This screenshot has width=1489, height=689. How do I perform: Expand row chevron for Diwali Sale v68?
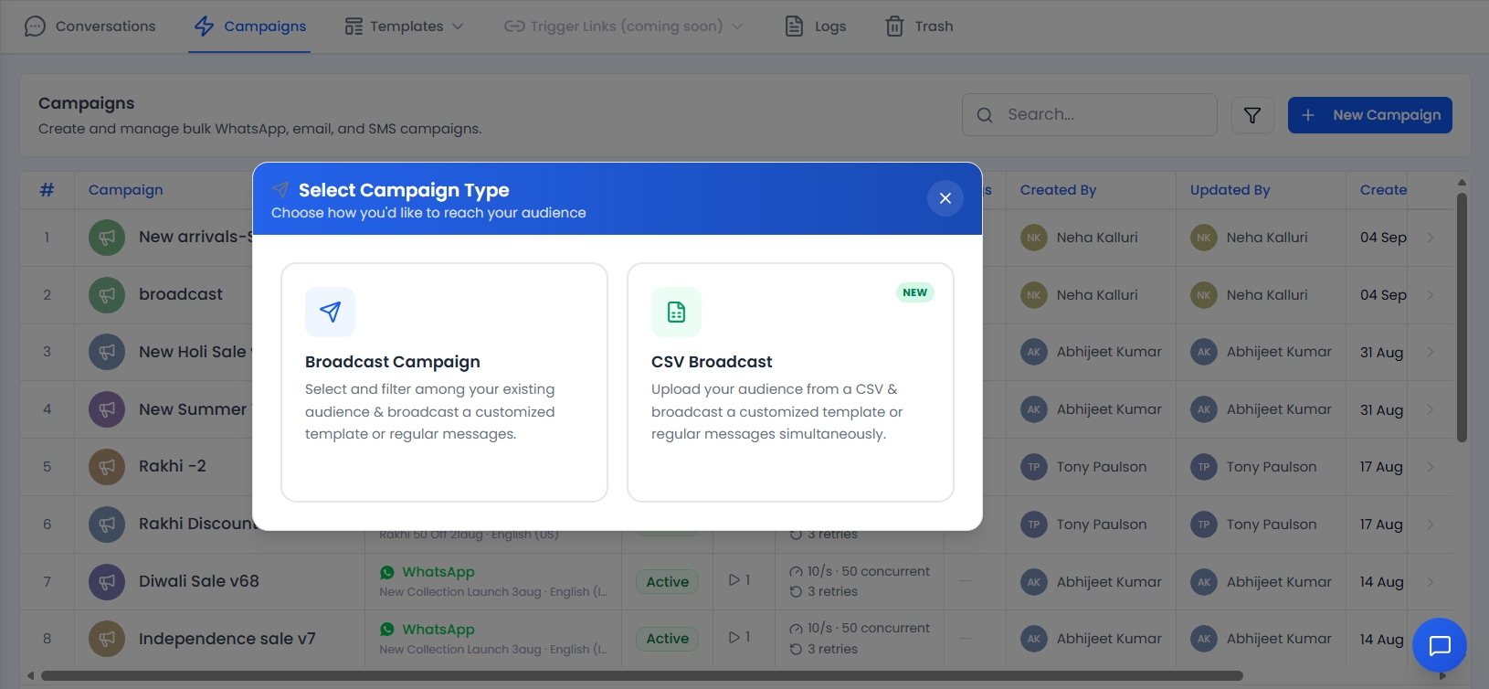point(1431,581)
